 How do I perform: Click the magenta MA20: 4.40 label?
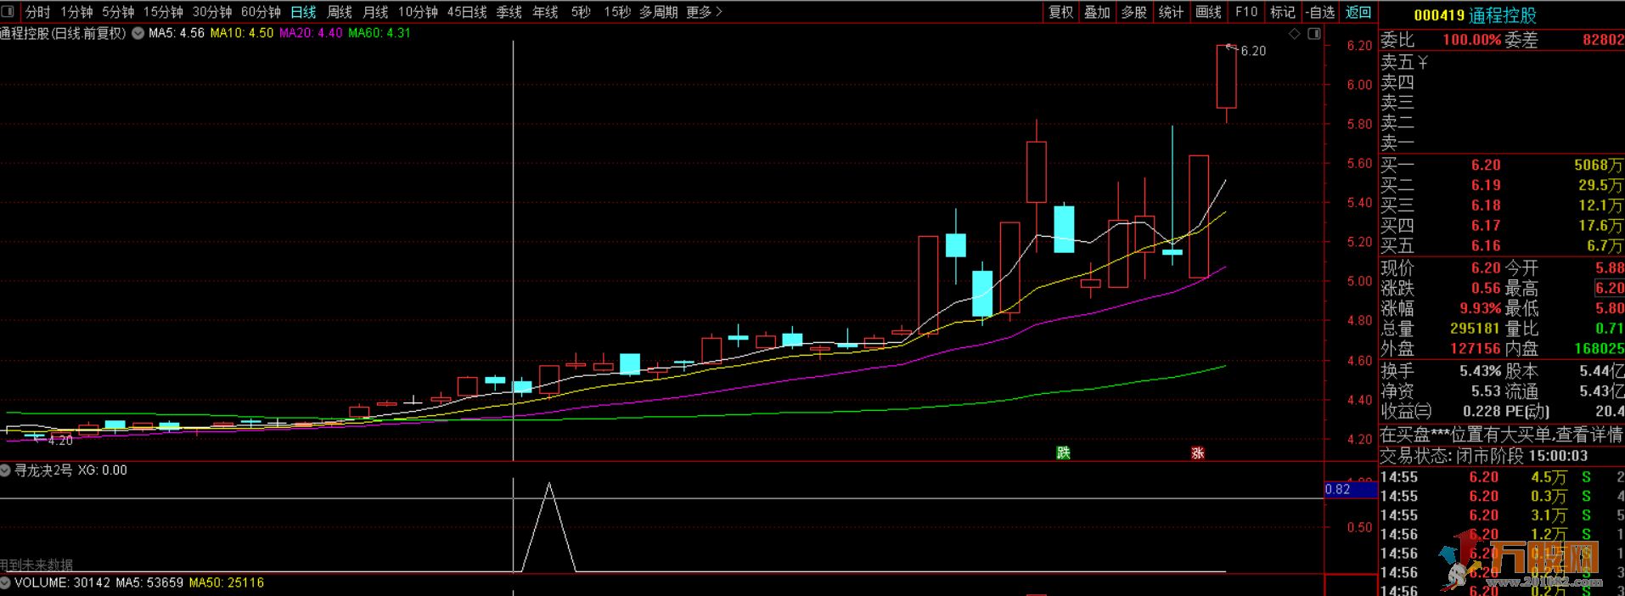(311, 33)
